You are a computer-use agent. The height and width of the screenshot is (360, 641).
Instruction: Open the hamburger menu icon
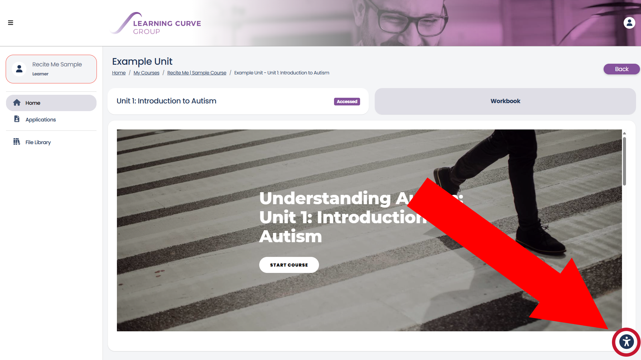11,23
